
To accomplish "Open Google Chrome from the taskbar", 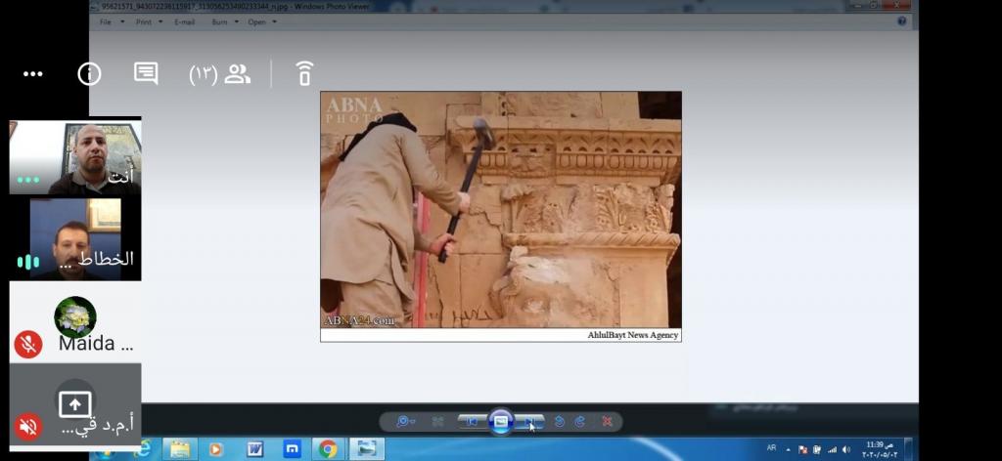I will (x=328, y=449).
